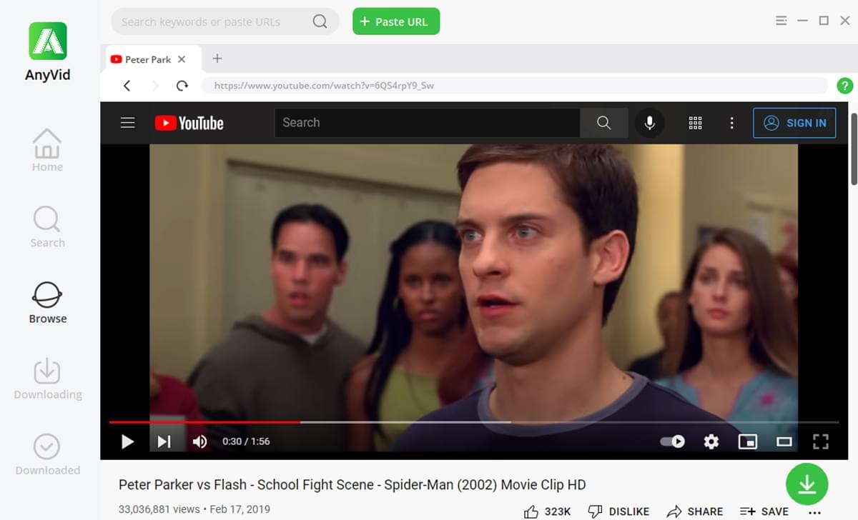Click the 0:30 / 1:56 time display
The image size is (858, 520).
click(x=246, y=441)
